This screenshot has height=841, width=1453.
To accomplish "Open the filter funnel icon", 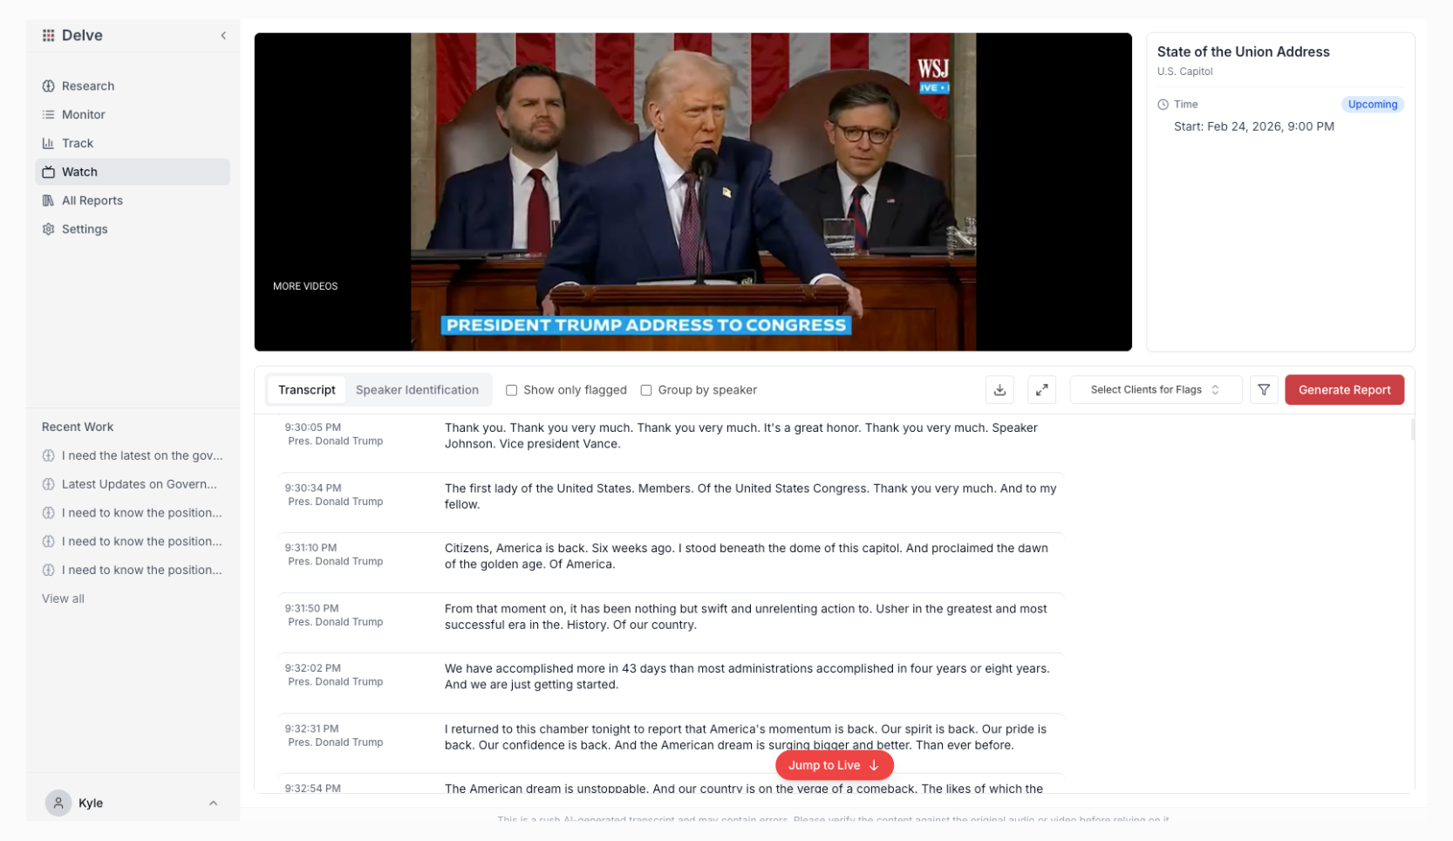I will point(1264,390).
